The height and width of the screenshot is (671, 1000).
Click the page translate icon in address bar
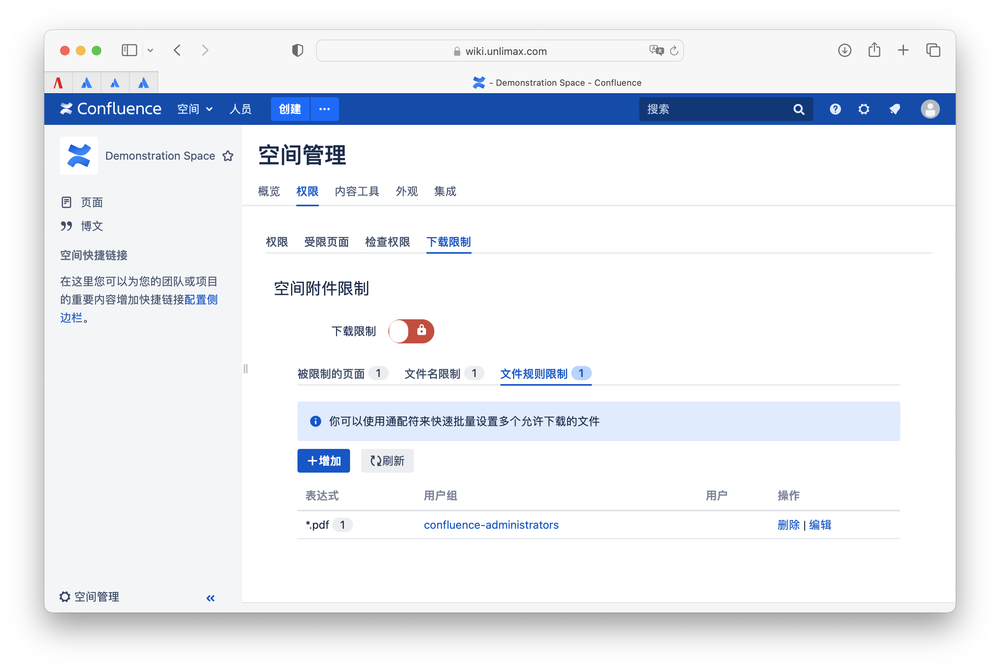tap(656, 51)
